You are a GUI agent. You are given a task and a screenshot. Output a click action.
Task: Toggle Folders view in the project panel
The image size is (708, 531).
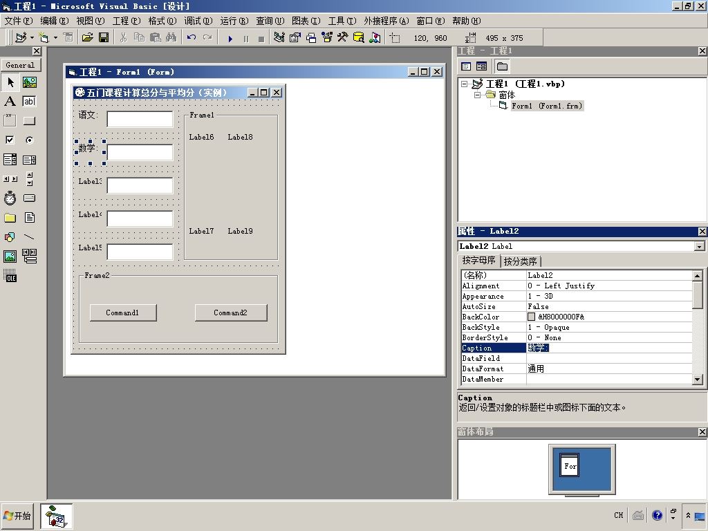[502, 66]
